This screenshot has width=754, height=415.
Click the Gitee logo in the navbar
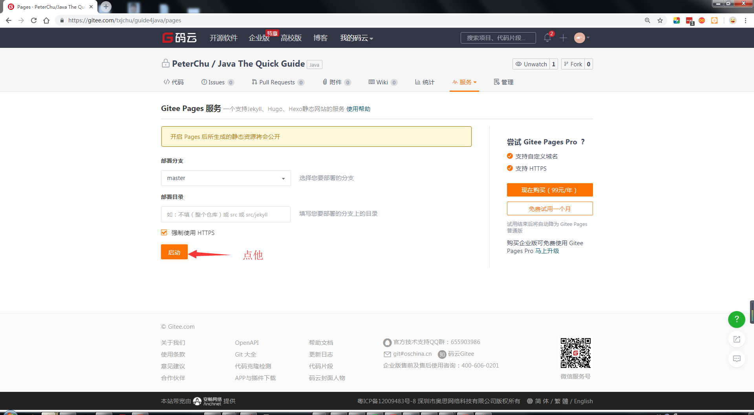click(179, 38)
